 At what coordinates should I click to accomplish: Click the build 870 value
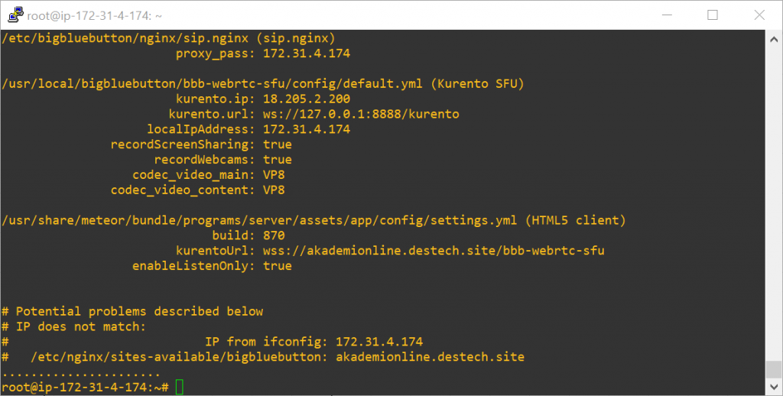tap(274, 235)
